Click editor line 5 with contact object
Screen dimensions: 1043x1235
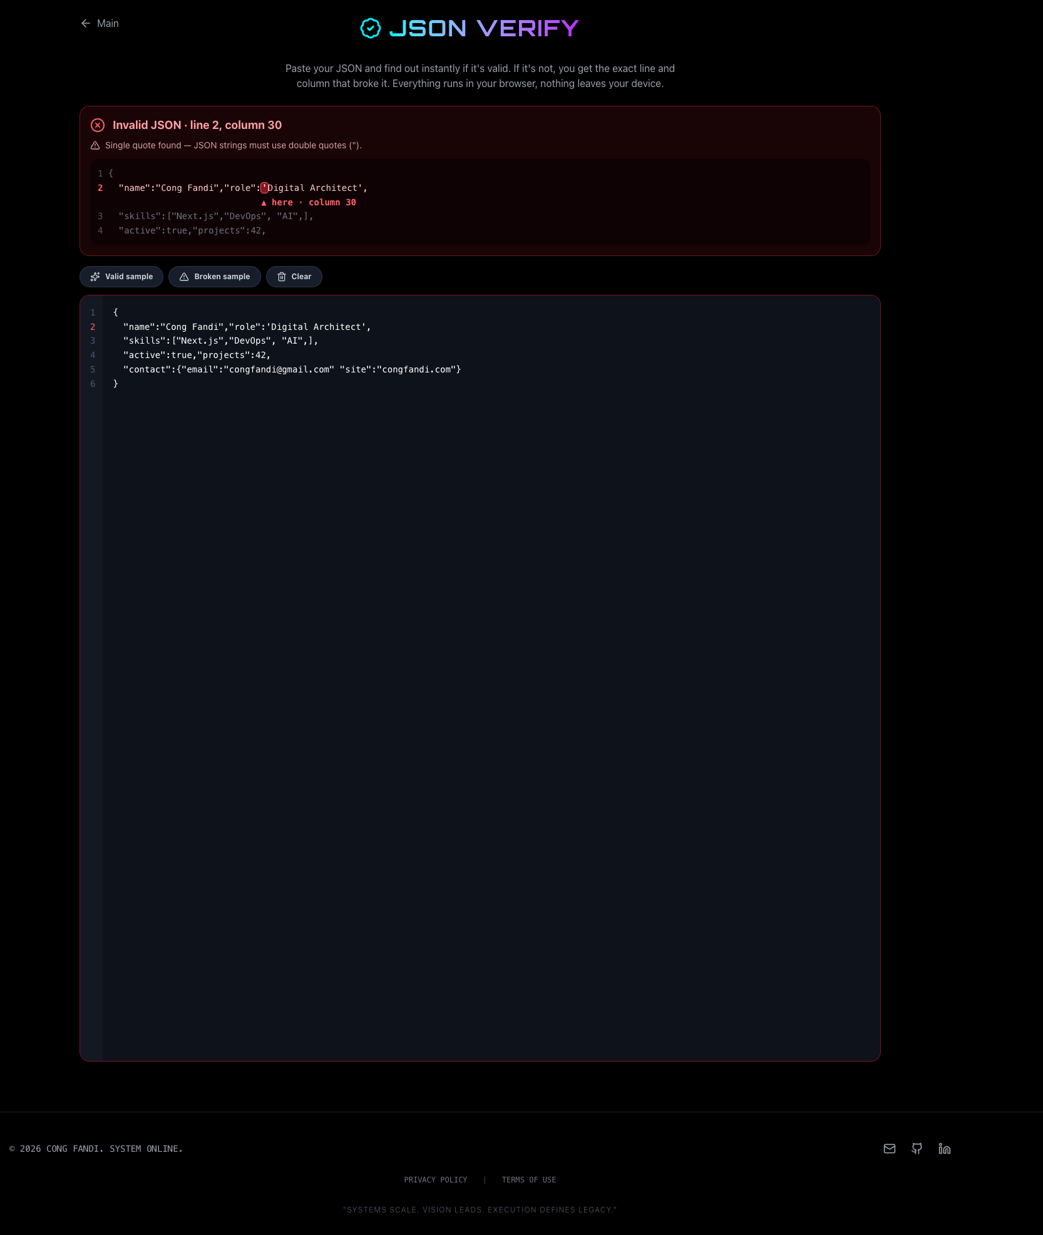[292, 369]
